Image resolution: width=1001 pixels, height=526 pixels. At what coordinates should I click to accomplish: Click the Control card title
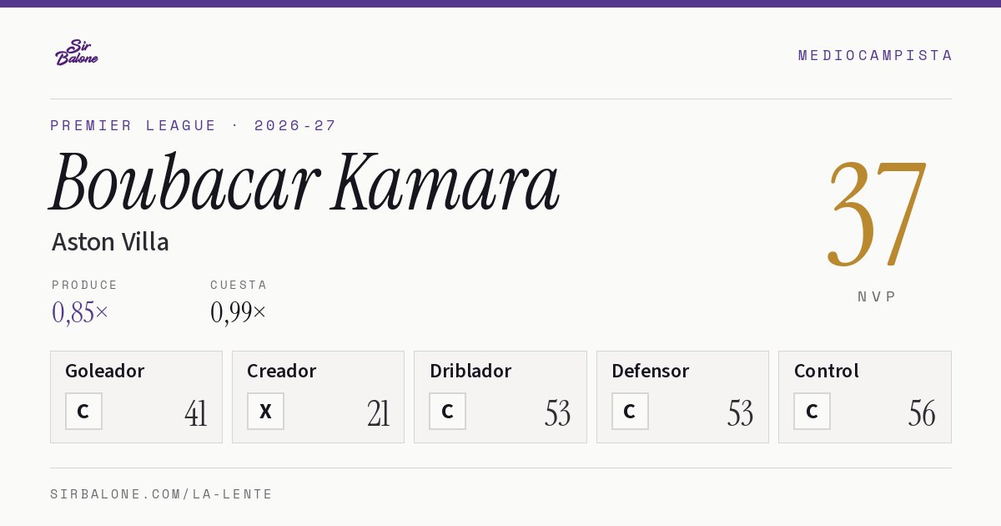(x=827, y=371)
